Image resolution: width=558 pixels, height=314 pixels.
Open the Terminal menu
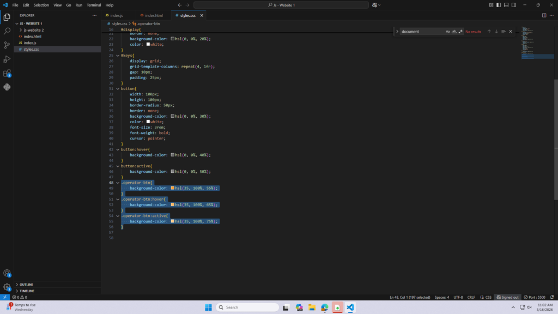[94, 5]
